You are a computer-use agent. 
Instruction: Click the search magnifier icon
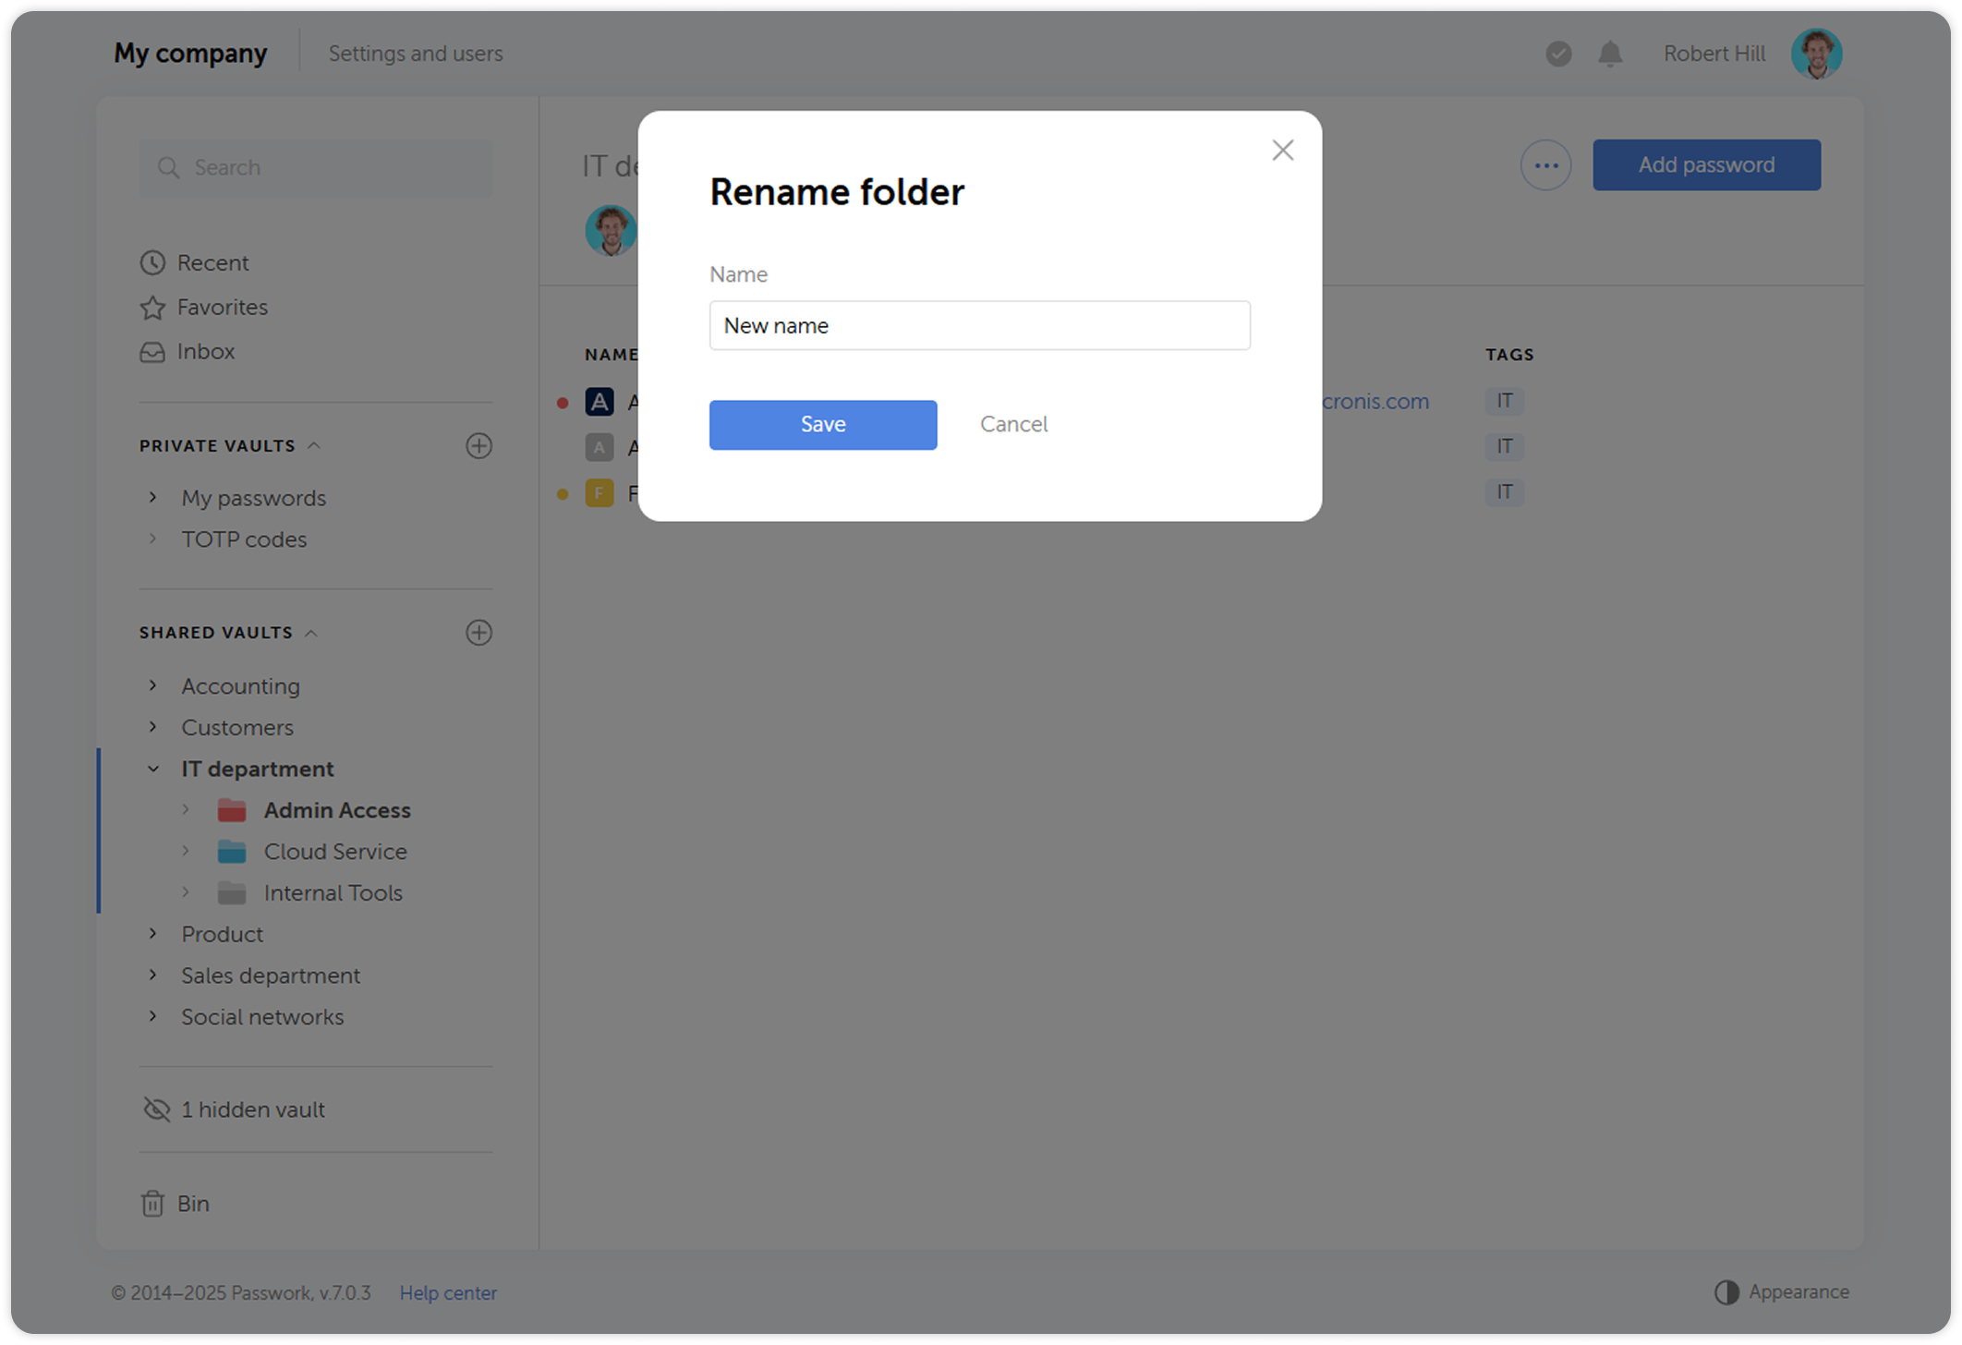[169, 167]
